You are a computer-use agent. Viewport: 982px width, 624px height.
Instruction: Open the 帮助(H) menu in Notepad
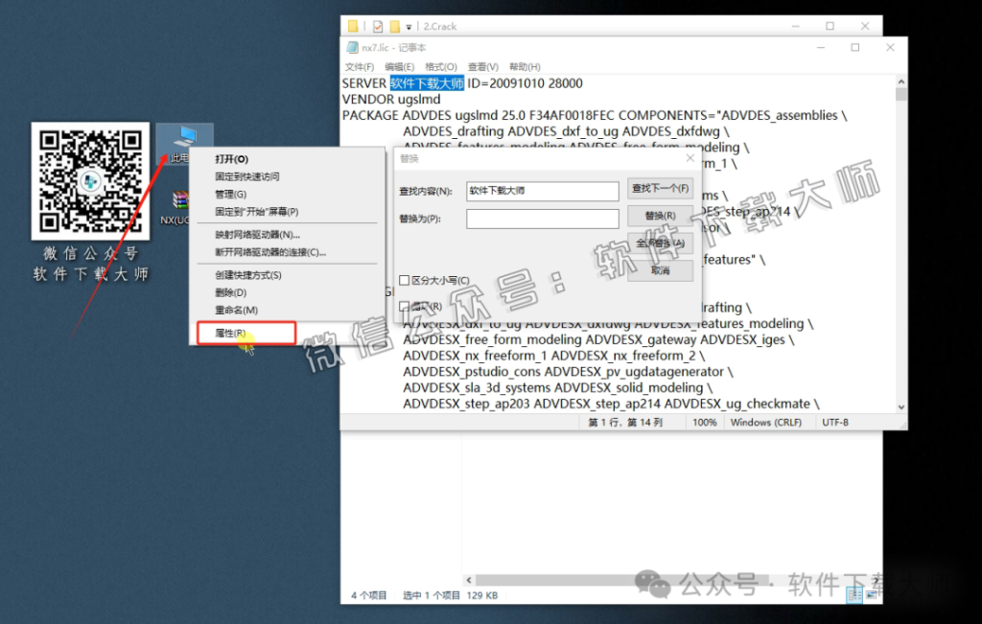[x=524, y=66]
